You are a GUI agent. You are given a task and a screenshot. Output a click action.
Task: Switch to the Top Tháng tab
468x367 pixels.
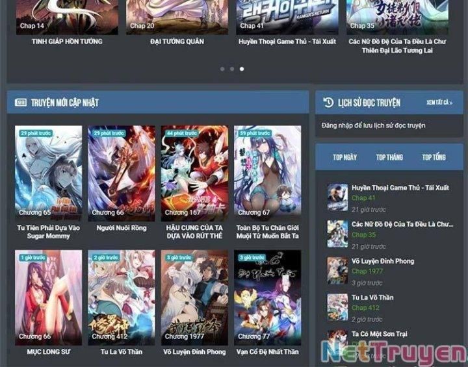pos(389,157)
